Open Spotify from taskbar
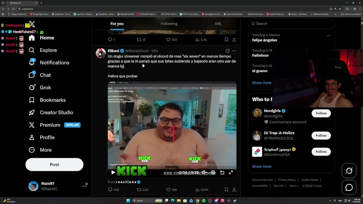The image size is (363, 204). tap(204, 201)
